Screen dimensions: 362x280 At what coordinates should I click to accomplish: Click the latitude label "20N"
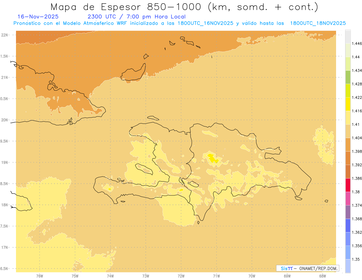coord(5,120)
